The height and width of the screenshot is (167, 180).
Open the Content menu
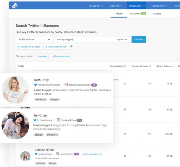[x=116, y=6]
